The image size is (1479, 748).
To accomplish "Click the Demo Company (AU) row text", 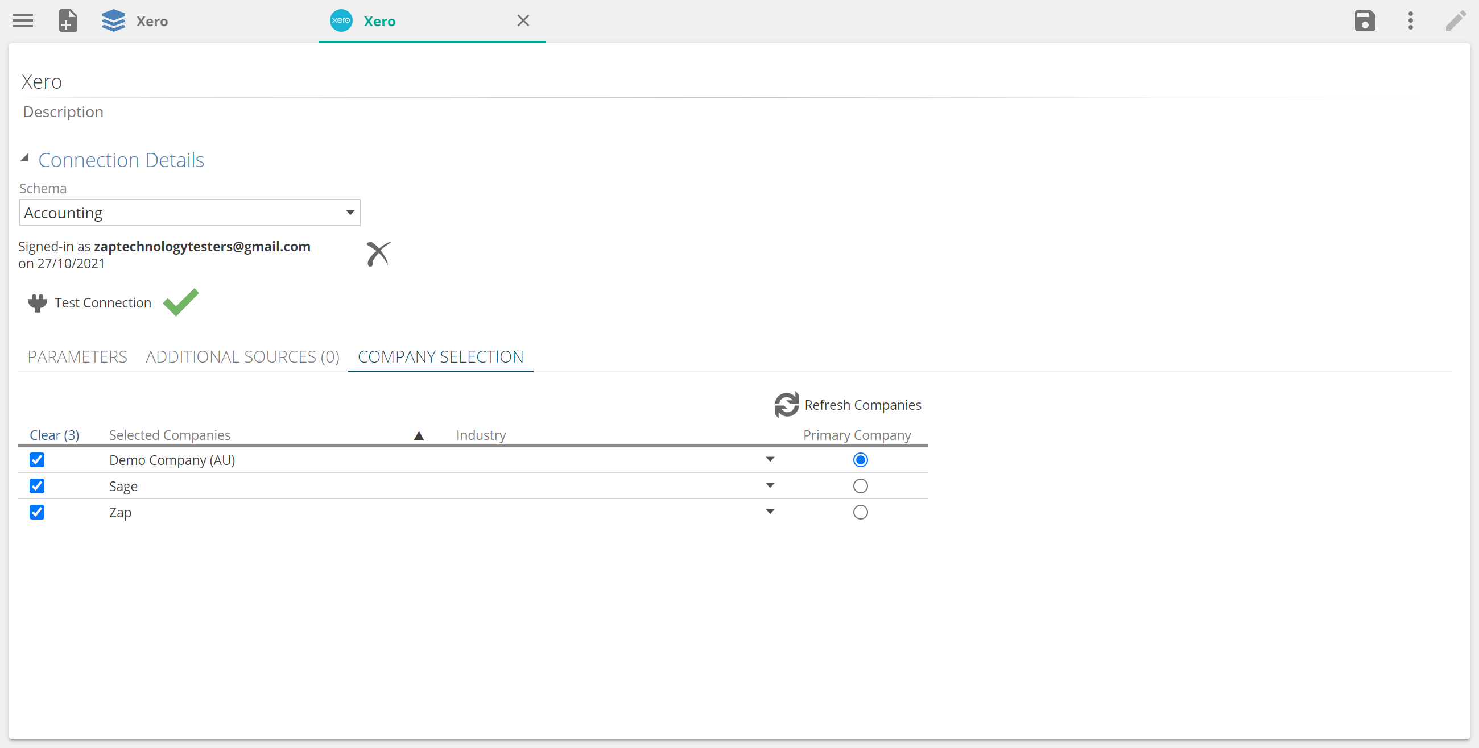I will pyautogui.click(x=172, y=460).
